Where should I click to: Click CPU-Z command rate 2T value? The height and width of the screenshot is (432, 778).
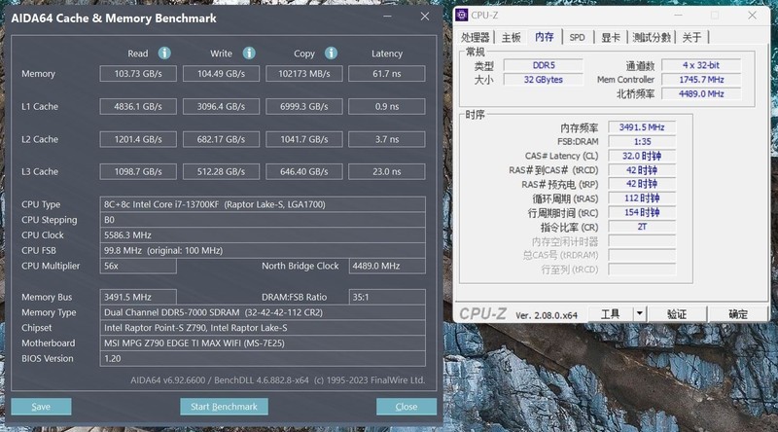point(642,227)
